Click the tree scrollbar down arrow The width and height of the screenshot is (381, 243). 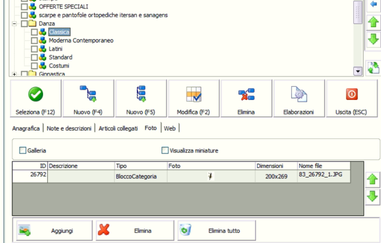tap(358, 71)
